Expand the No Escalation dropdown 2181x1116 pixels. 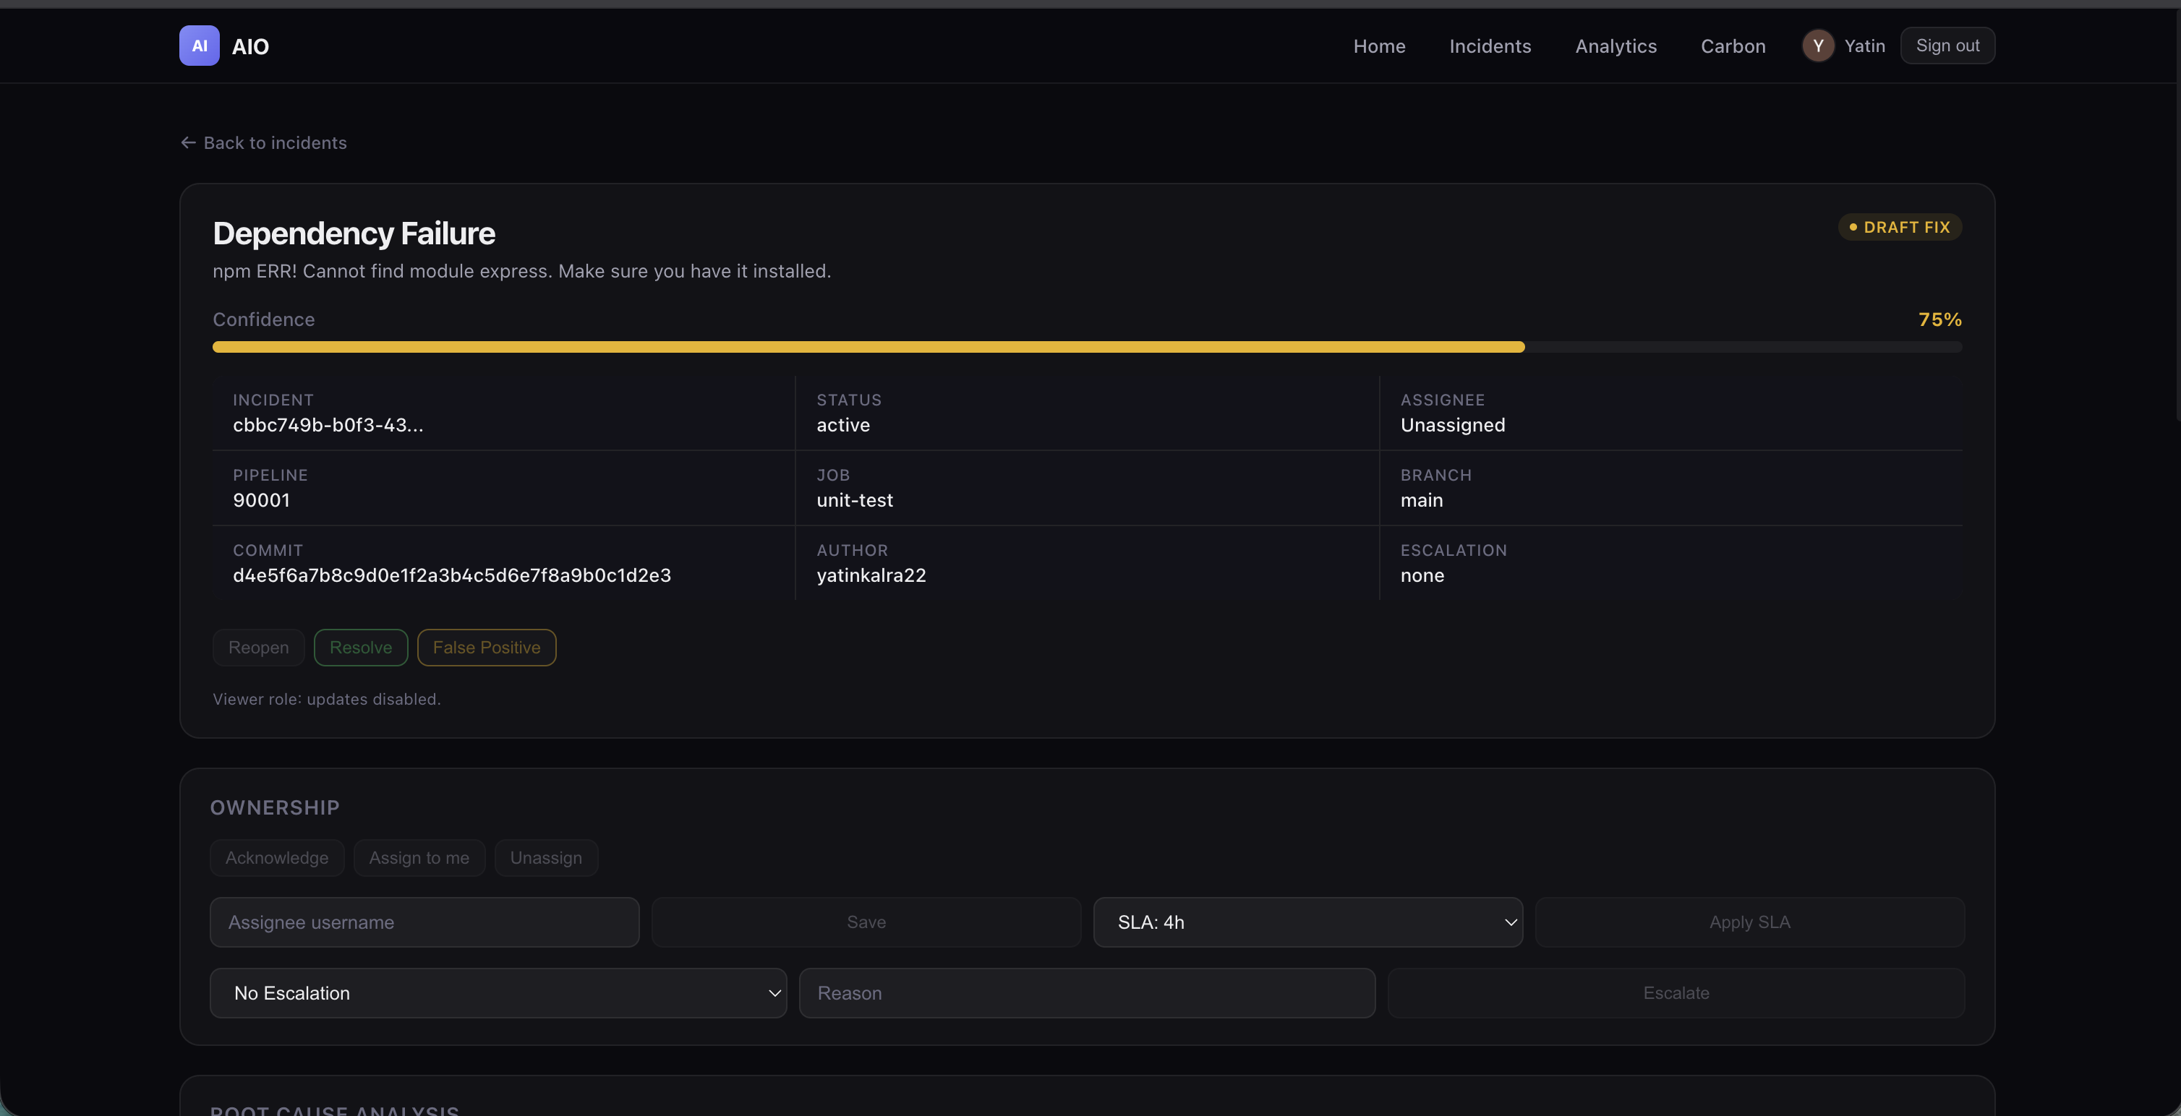pos(498,993)
